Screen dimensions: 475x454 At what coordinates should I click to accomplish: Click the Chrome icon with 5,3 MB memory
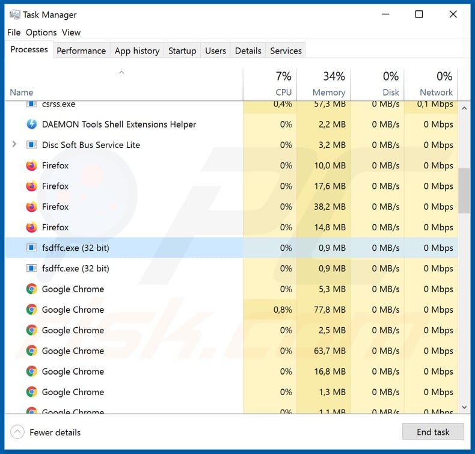31,289
